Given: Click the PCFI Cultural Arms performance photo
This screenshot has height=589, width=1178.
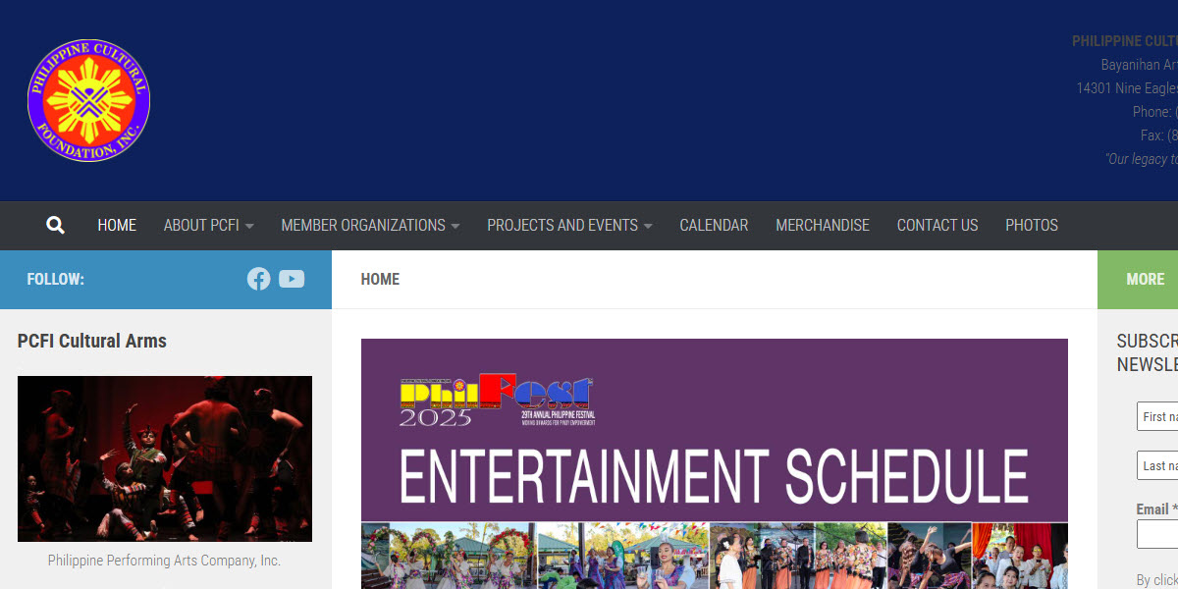Looking at the screenshot, I should click(x=164, y=458).
